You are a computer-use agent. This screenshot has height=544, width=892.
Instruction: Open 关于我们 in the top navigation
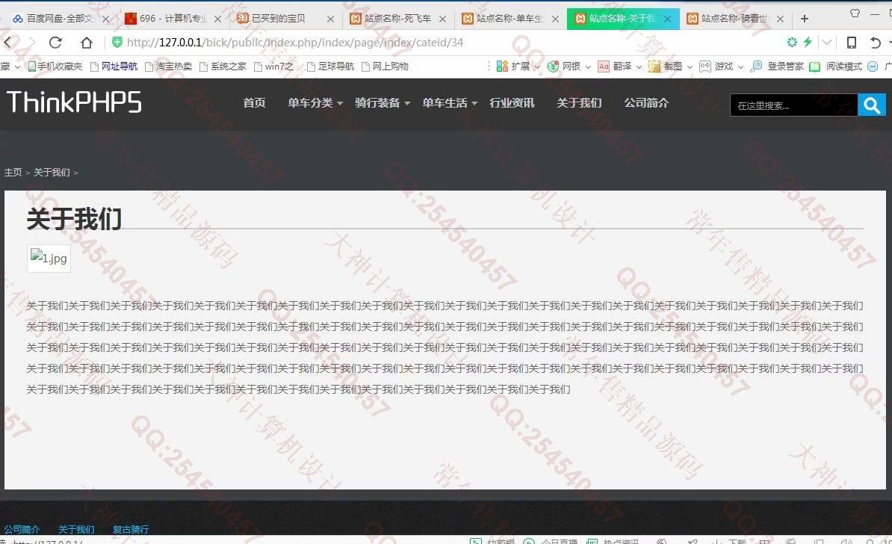pos(579,102)
